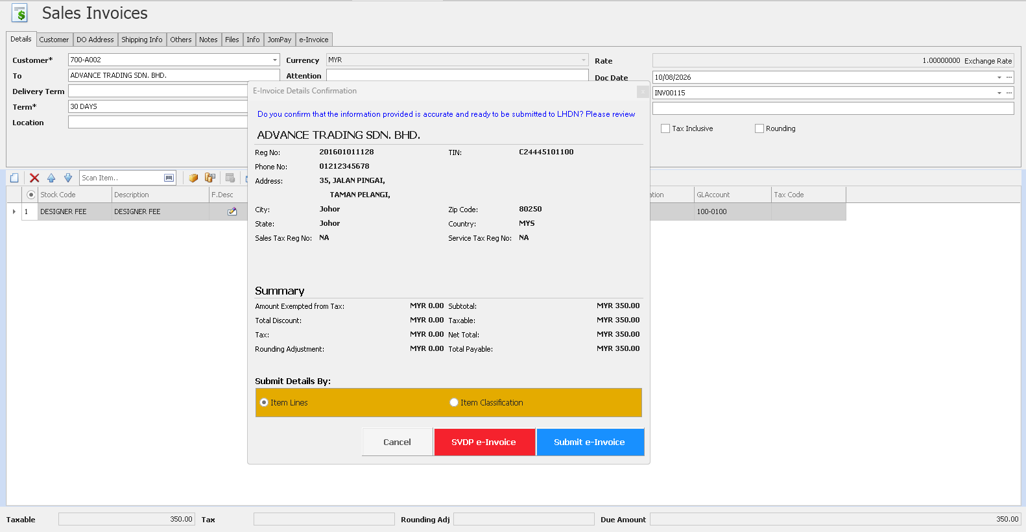Click the Cancel button
Image resolution: width=1026 pixels, height=532 pixels.
(x=397, y=442)
